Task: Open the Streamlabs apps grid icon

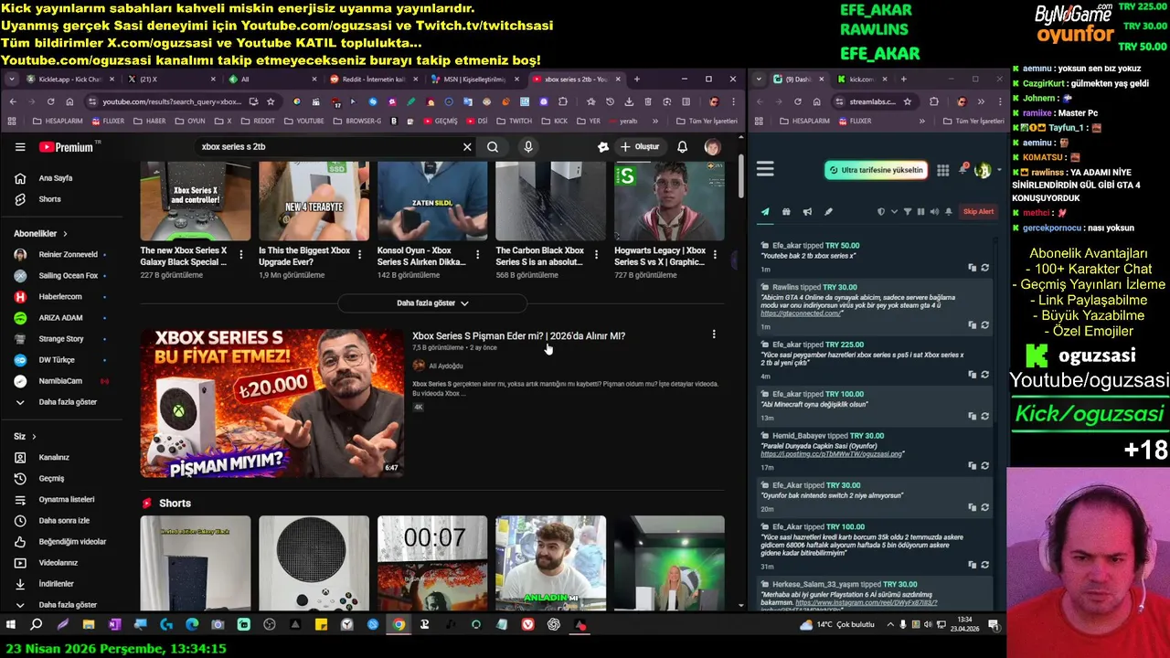Action: tap(942, 170)
